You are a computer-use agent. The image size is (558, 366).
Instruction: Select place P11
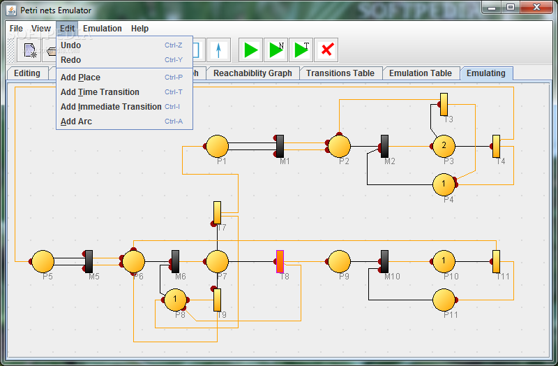(444, 300)
